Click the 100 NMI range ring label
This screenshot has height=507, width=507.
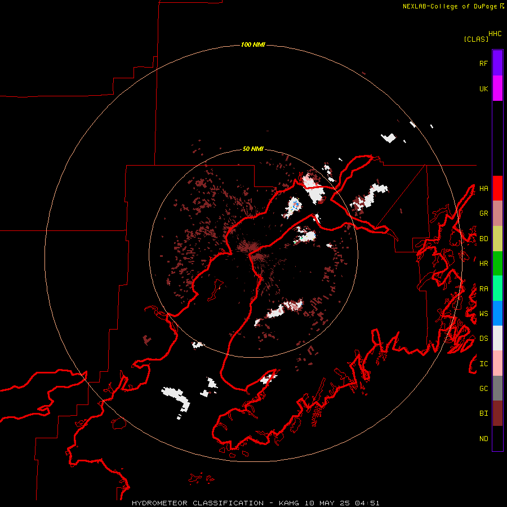tap(253, 45)
